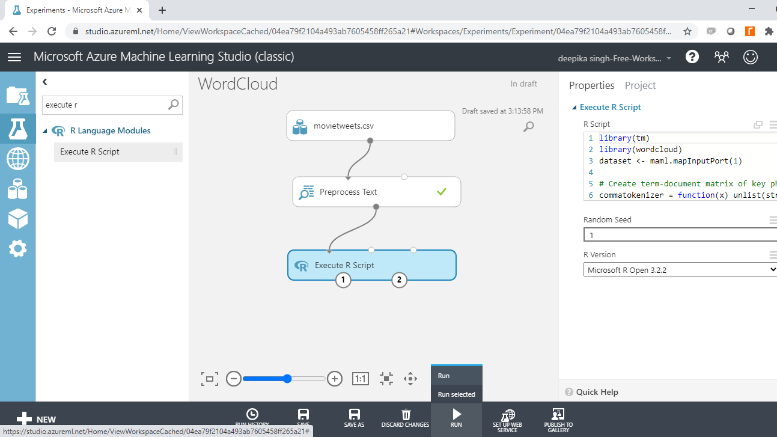Click Set Up Web Service button

pos(507,421)
